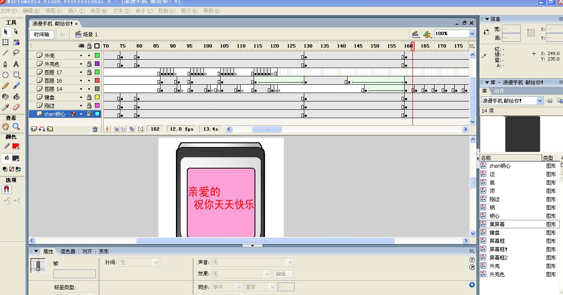Screen dimensions: 563x295
Task: Switch to the 混色器 tab
Action: tap(68, 251)
